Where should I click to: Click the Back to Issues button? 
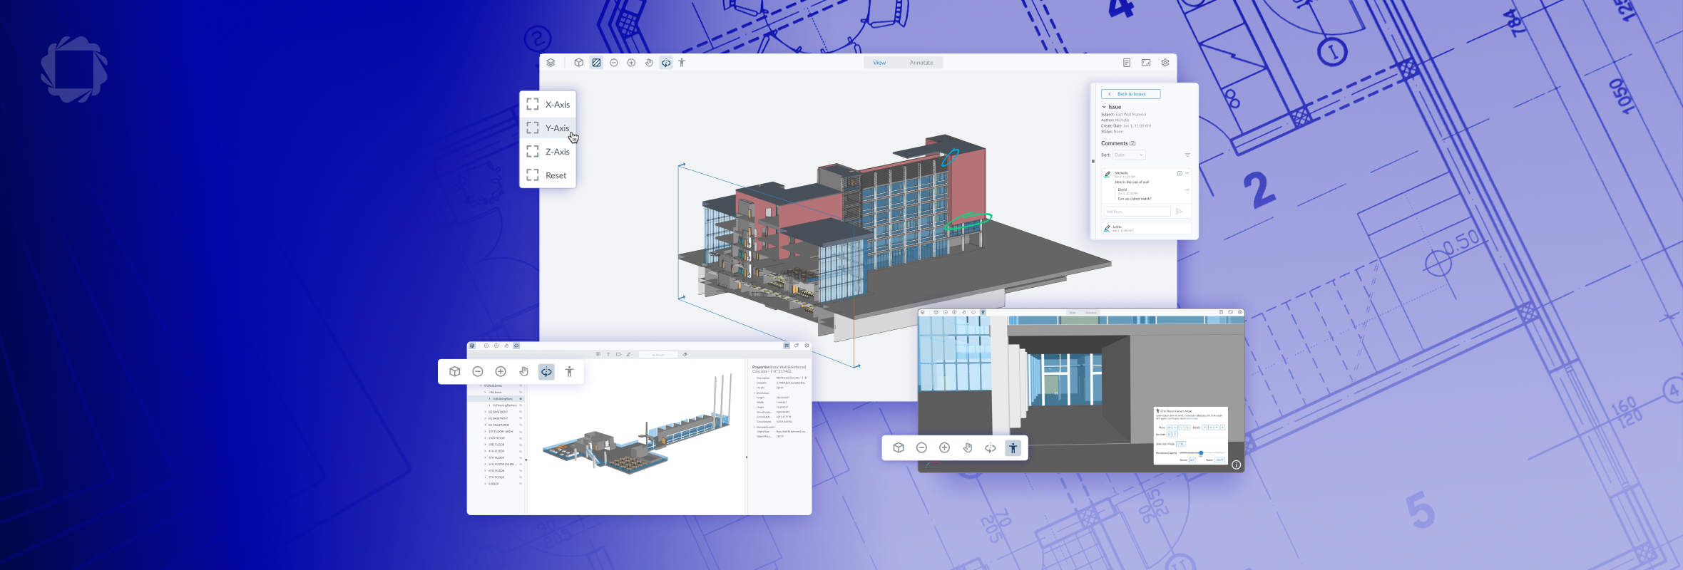coord(1130,94)
